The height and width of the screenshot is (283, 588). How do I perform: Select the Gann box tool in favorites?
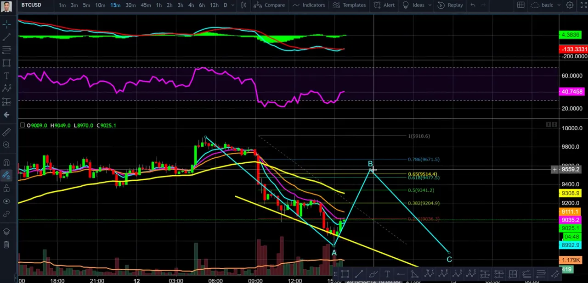pos(513,274)
